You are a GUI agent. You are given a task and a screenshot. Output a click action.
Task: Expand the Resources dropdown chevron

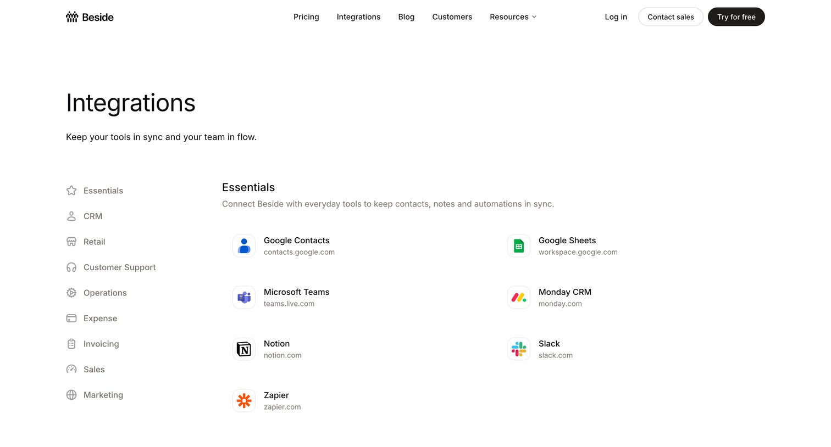[534, 17]
